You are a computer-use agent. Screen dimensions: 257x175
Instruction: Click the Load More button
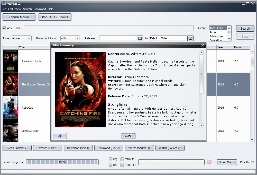tap(227, 162)
